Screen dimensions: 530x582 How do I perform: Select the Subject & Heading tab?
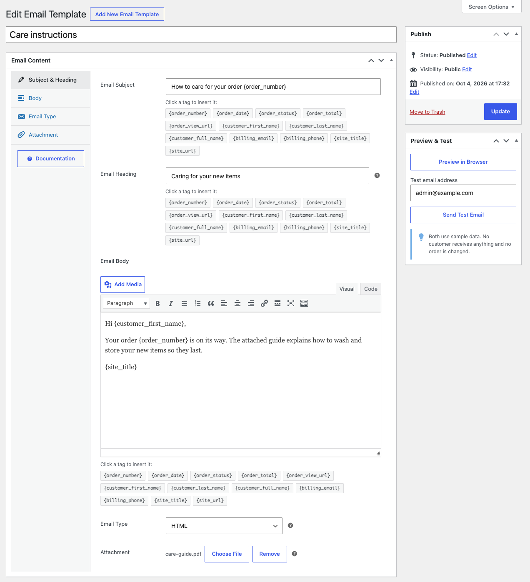[x=50, y=80]
